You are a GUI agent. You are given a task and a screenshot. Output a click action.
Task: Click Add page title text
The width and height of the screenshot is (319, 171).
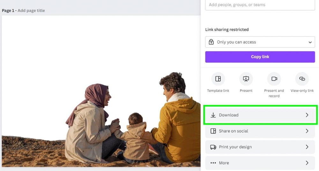point(31,10)
